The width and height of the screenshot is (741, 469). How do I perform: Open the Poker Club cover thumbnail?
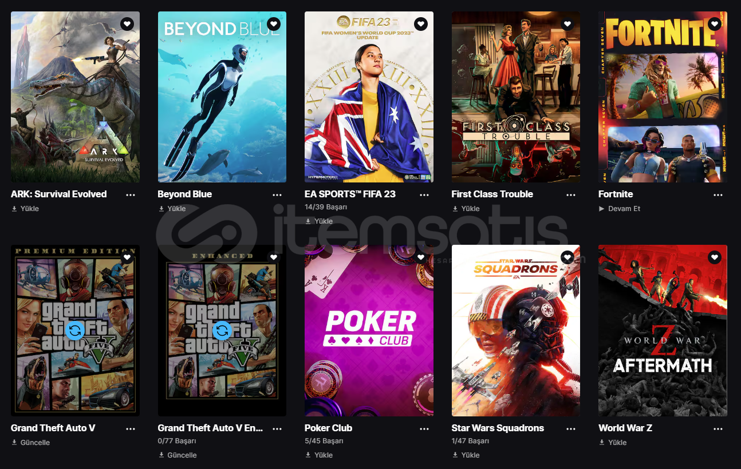[x=369, y=331]
